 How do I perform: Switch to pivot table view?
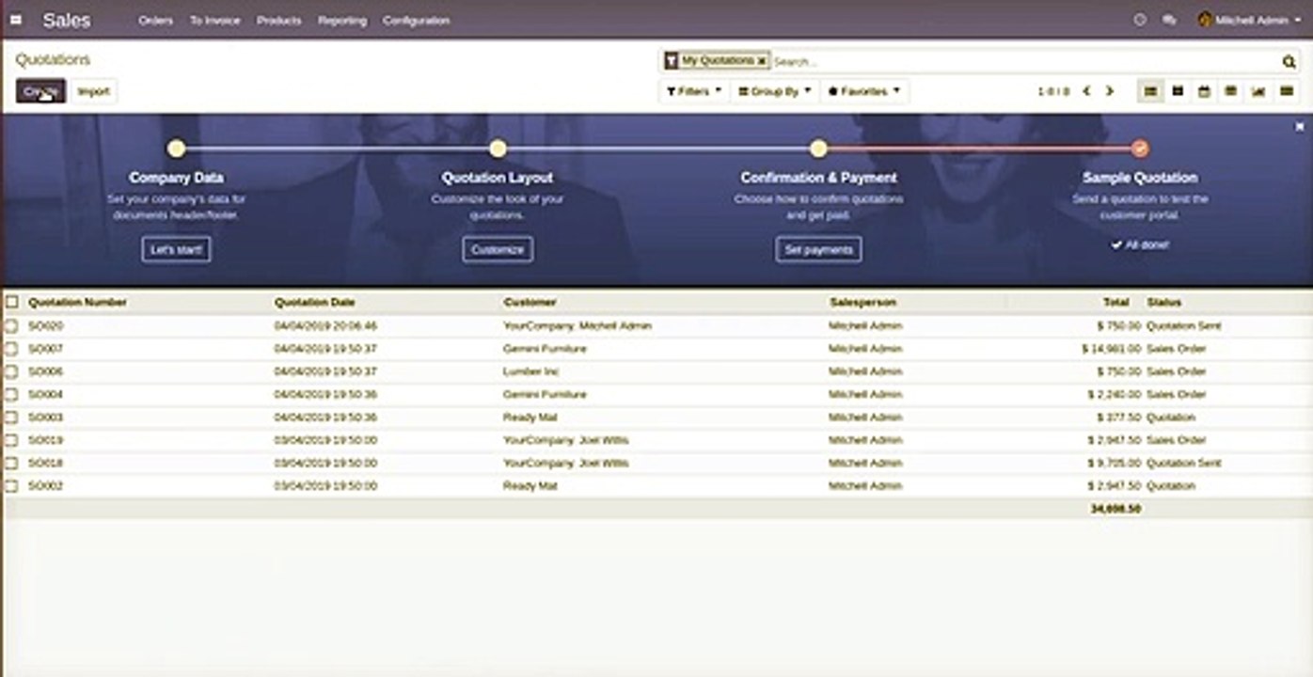[1230, 91]
